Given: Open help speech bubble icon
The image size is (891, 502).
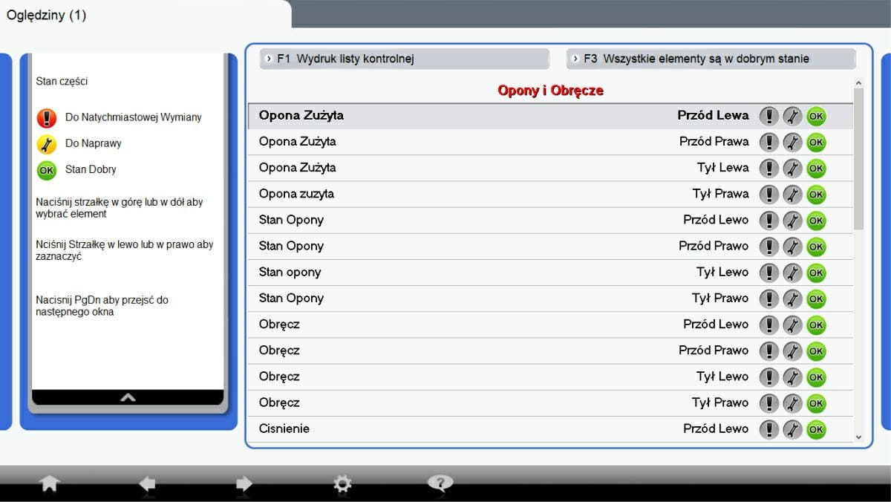Looking at the screenshot, I should click(x=440, y=484).
